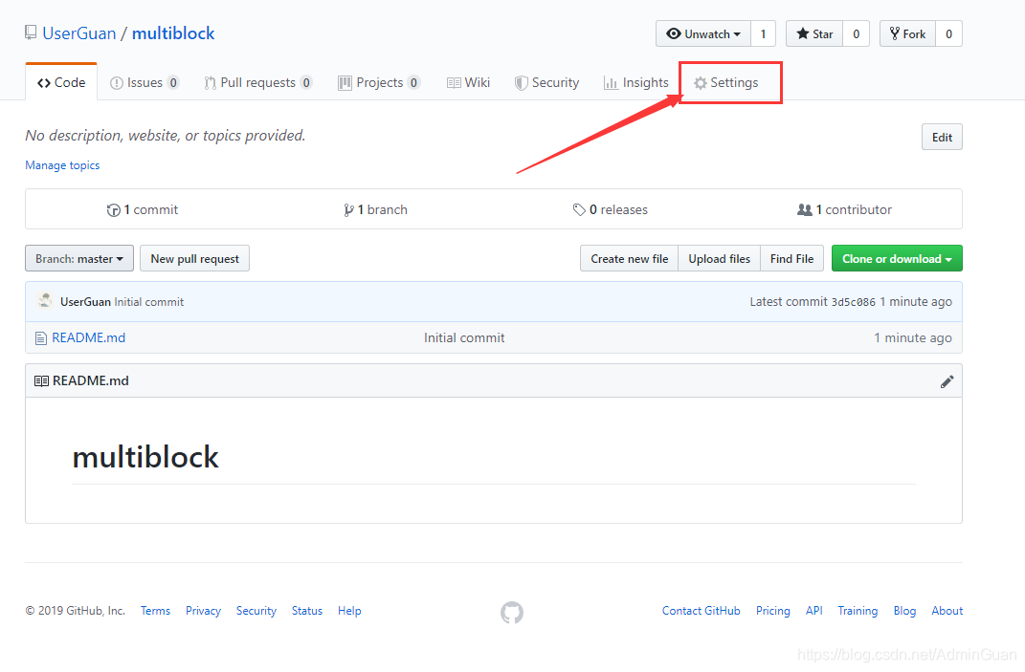Click the README.md header book icon
This screenshot has width=1025, height=672.
41,380
